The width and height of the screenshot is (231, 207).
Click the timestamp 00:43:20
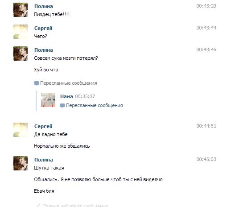[x=206, y=6]
